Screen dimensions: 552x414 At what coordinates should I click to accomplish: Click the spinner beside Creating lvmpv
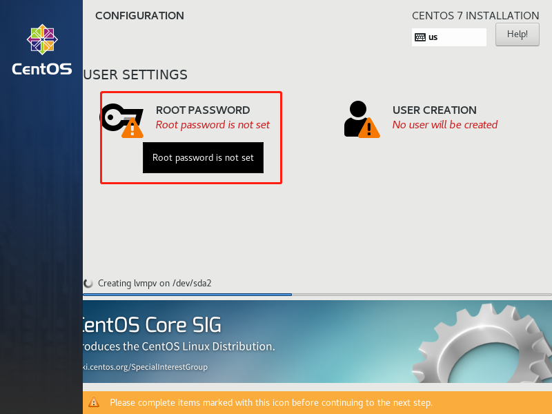tap(88, 283)
